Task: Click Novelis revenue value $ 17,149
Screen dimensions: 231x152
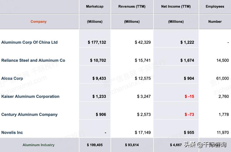Action: point(143,132)
